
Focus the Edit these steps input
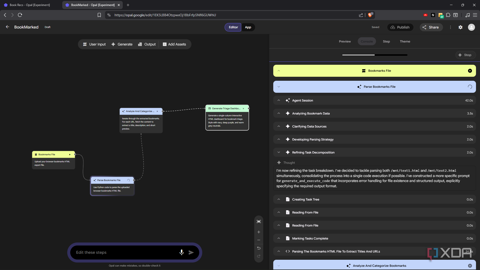point(125,252)
